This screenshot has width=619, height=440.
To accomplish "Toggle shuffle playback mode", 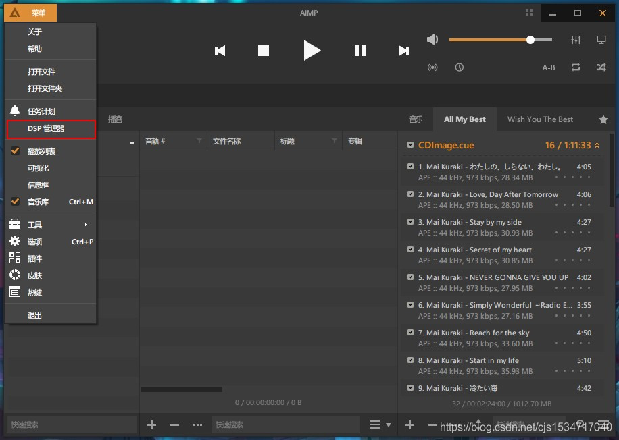I will click(x=601, y=67).
